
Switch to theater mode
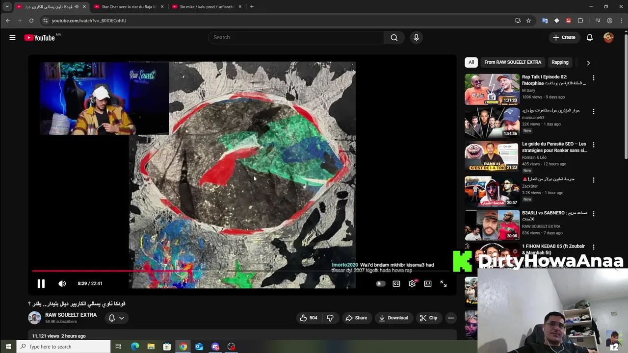pyautogui.click(x=428, y=283)
